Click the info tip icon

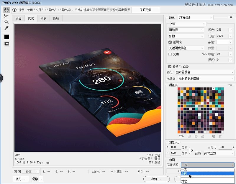tap(14, 10)
